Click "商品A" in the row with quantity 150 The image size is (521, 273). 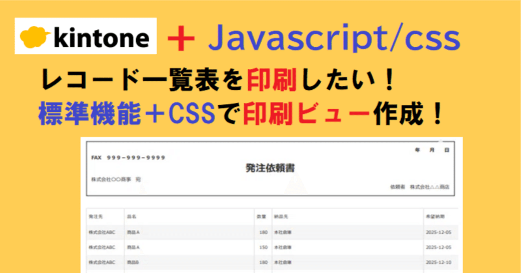click(x=134, y=247)
